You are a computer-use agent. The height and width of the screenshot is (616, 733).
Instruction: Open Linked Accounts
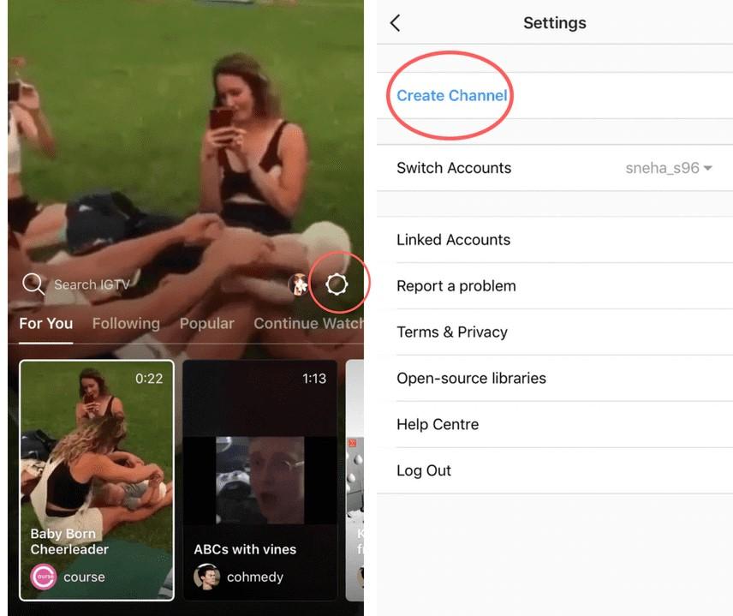click(x=555, y=240)
